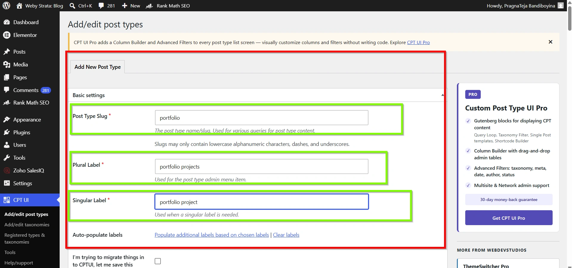Focus the Singular Label field

262,202
